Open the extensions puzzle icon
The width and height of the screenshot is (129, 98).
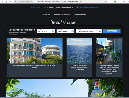pyautogui.click(x=119, y=2)
